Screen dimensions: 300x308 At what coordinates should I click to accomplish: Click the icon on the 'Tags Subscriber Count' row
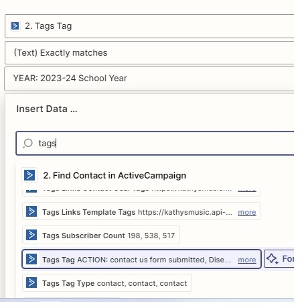[31, 235]
